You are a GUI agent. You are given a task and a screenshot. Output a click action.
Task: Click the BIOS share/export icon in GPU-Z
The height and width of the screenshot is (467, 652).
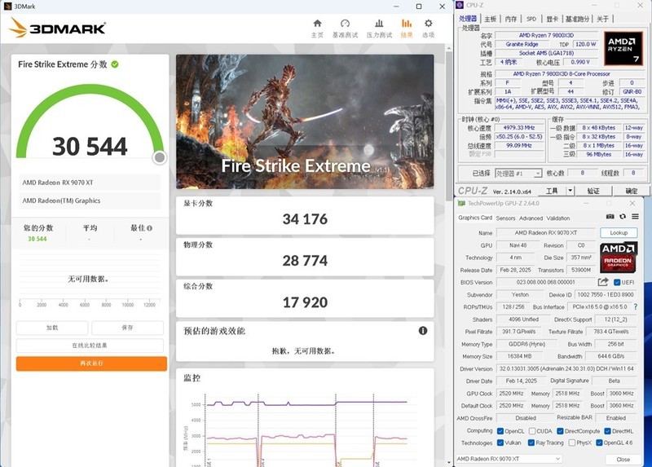(603, 282)
